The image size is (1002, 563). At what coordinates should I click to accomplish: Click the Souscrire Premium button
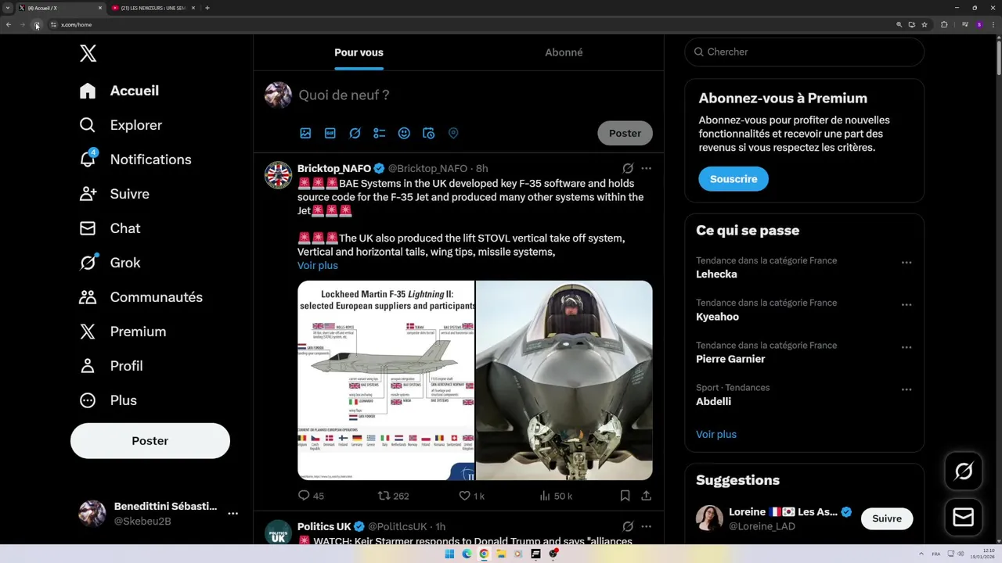coord(733,179)
